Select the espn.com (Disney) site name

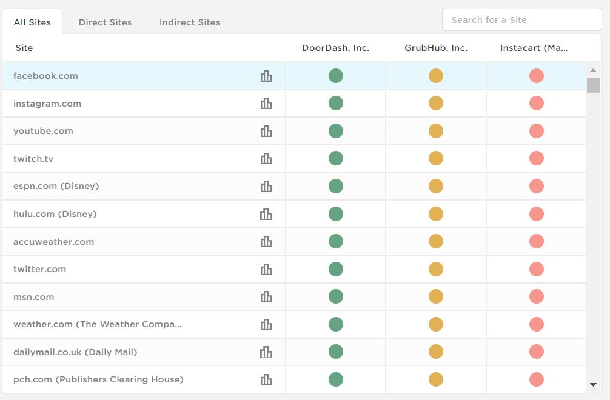(56, 186)
